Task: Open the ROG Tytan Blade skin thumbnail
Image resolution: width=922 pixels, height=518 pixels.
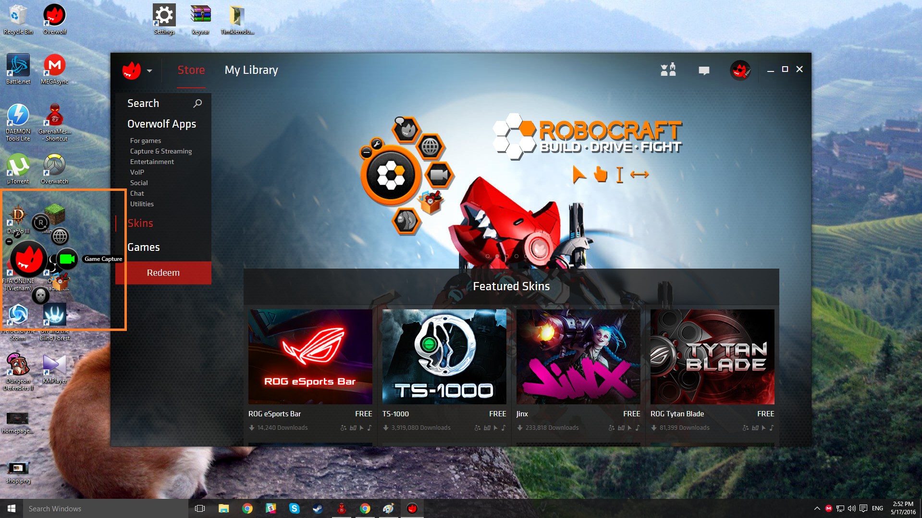Action: point(712,356)
